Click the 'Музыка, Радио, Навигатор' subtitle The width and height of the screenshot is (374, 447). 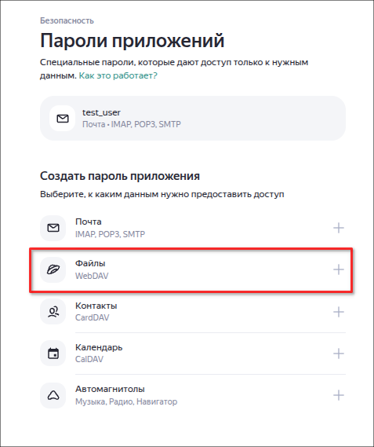126,401
